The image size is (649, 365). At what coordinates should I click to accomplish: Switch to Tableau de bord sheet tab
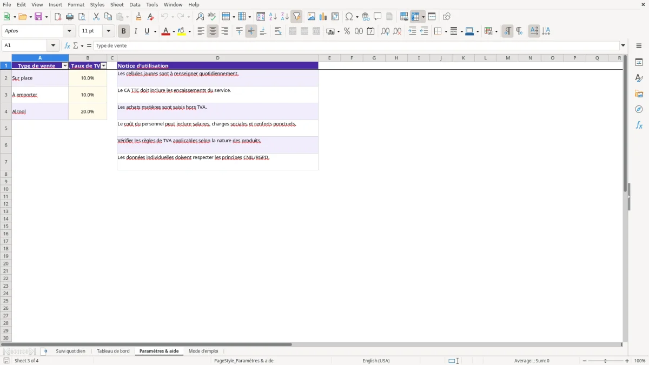(113, 351)
